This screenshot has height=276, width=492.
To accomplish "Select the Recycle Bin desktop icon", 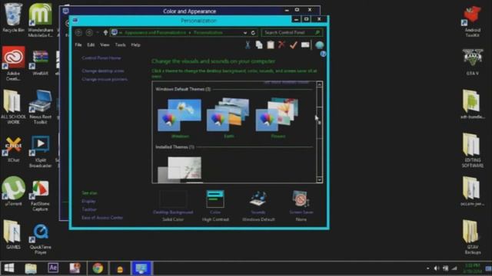I will [x=13, y=18].
